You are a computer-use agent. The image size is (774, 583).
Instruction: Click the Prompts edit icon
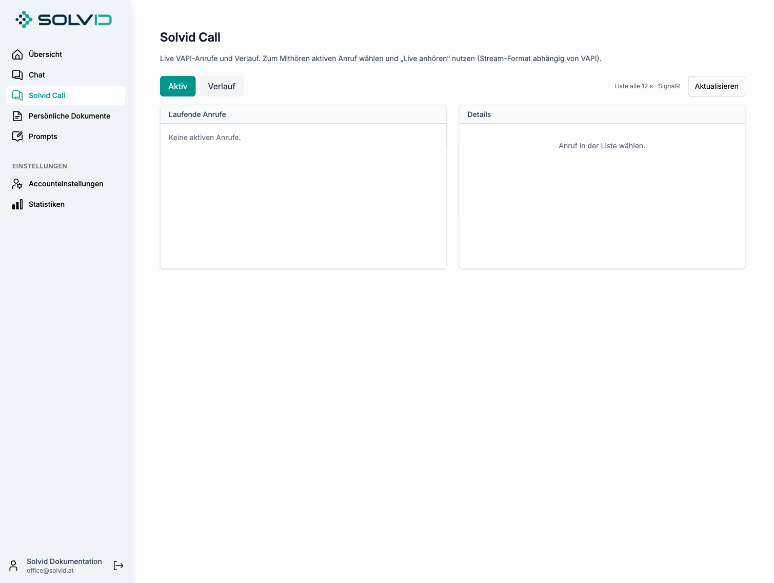[17, 137]
